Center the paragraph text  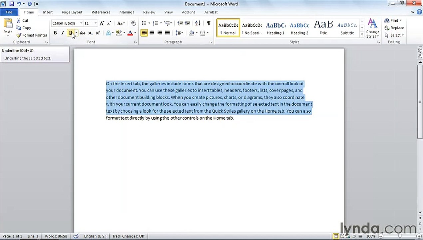pyautogui.click(x=152, y=33)
